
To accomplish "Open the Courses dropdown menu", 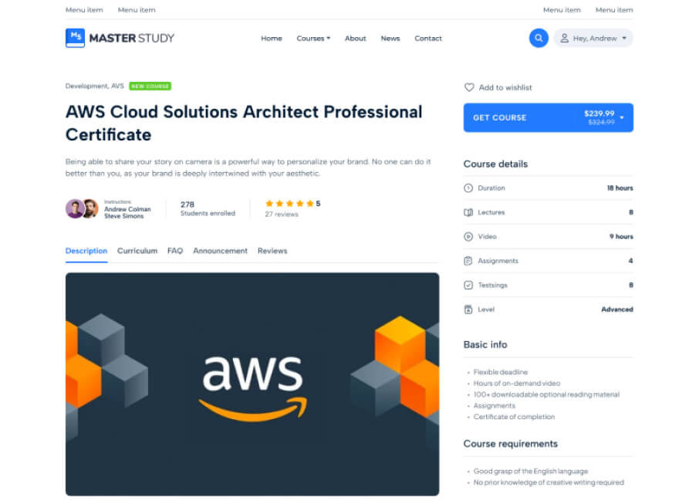I will coord(313,39).
